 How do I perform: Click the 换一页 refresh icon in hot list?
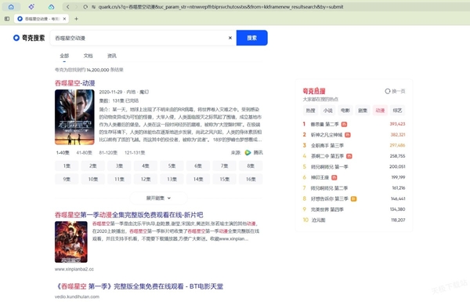(x=388, y=91)
